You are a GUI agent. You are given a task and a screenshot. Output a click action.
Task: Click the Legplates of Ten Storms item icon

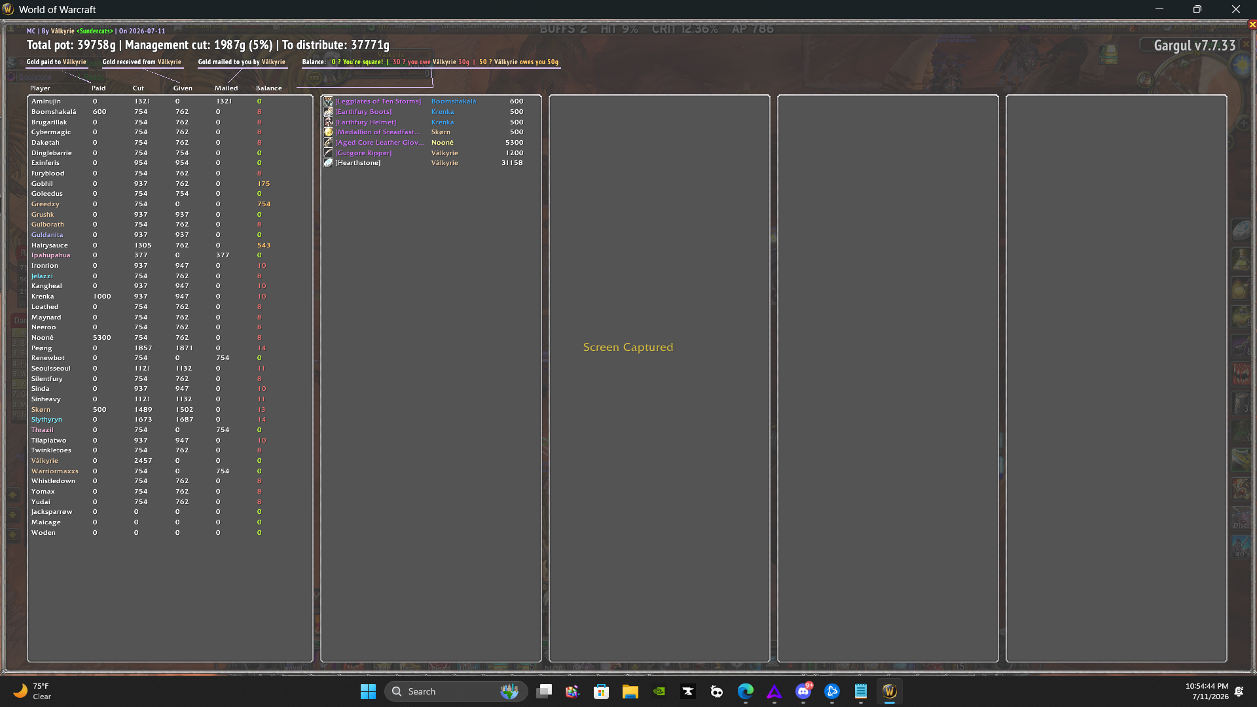click(328, 101)
